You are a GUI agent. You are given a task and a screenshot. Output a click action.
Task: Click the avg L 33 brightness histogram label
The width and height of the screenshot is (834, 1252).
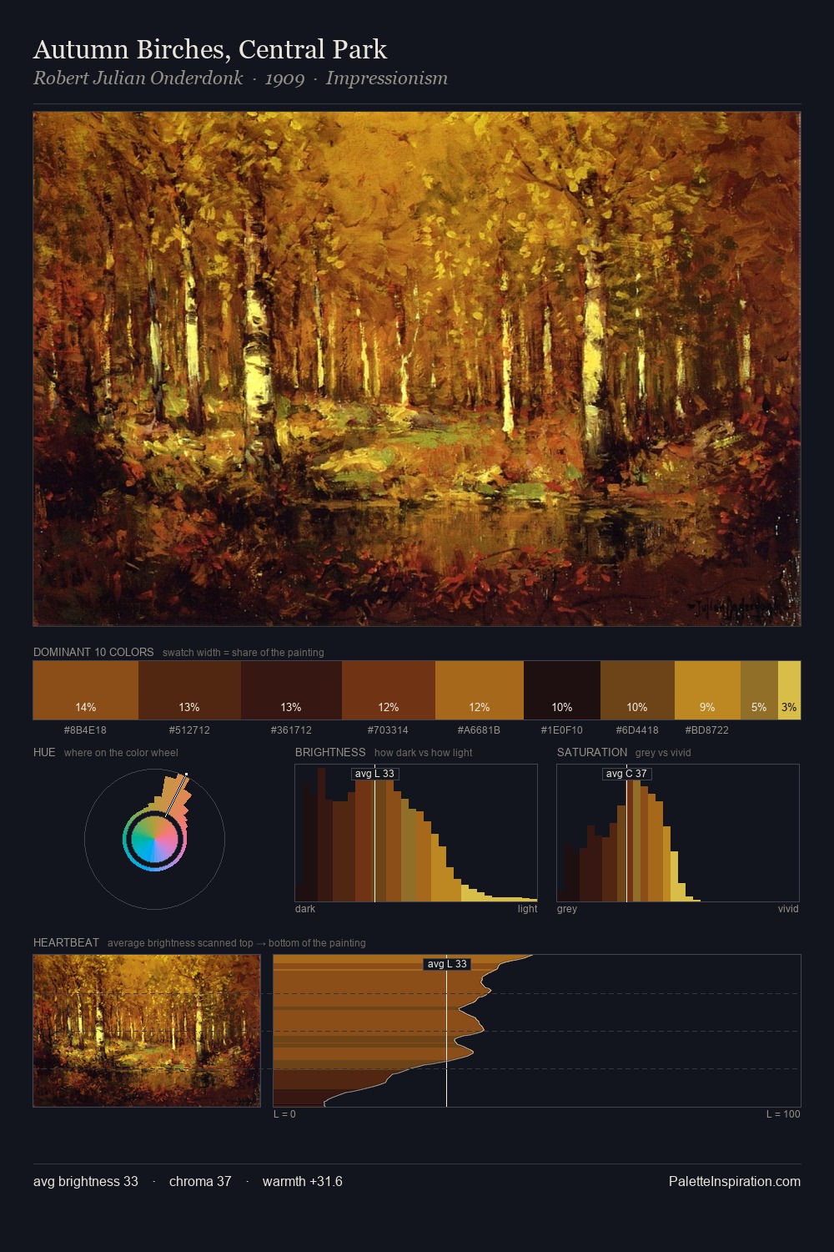click(x=374, y=774)
